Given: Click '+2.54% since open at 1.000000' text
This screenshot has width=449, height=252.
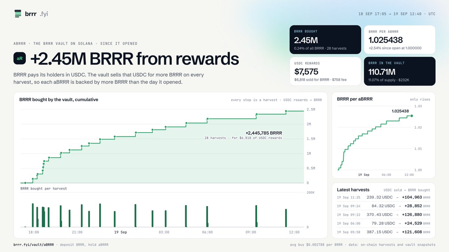Looking at the screenshot, I should point(395,48).
